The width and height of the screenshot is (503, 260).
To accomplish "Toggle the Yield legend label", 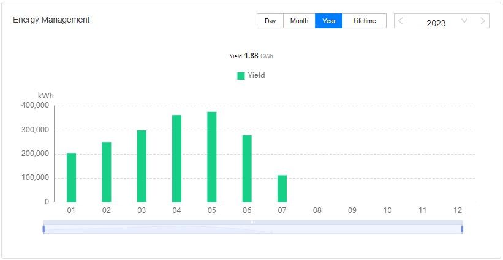I will click(256, 75).
